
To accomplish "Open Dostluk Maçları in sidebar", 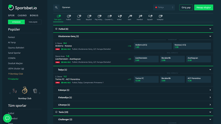I will [x=15, y=63].
